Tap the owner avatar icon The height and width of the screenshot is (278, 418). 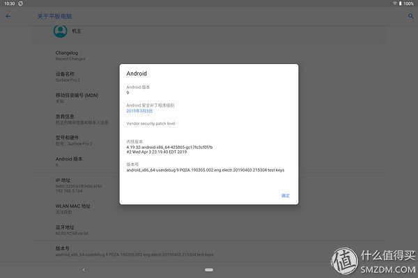pos(60,31)
